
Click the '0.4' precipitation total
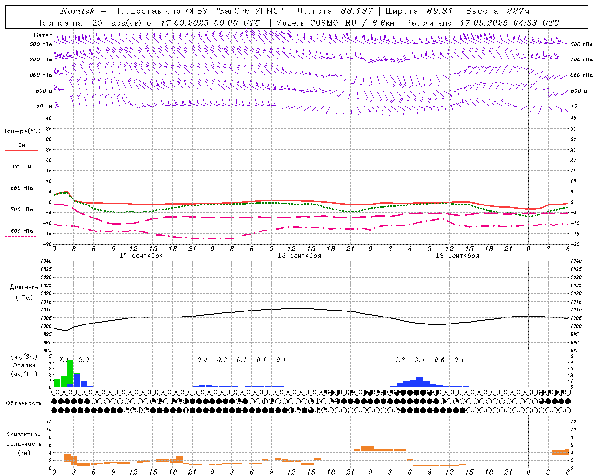pos(202,360)
